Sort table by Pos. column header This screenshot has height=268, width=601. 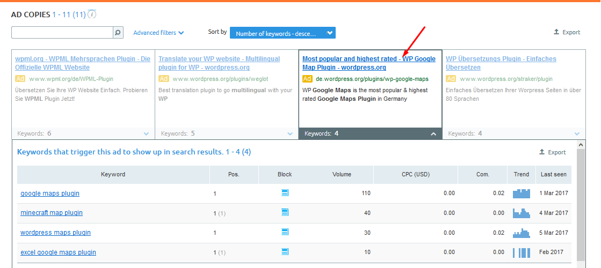pyautogui.click(x=234, y=174)
